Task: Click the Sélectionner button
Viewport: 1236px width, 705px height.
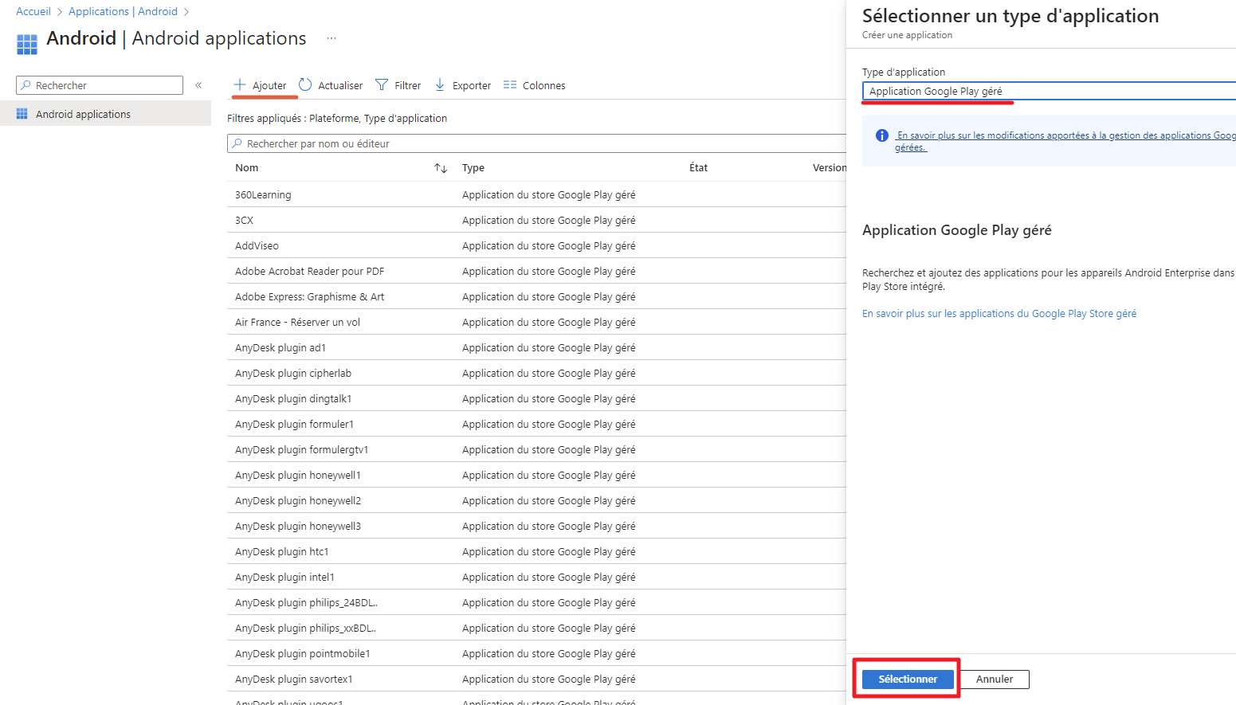Action: pos(908,680)
